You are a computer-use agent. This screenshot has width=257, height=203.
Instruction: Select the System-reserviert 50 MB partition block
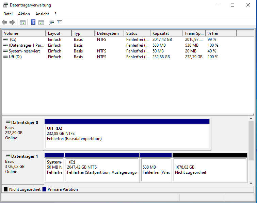(x=54, y=168)
